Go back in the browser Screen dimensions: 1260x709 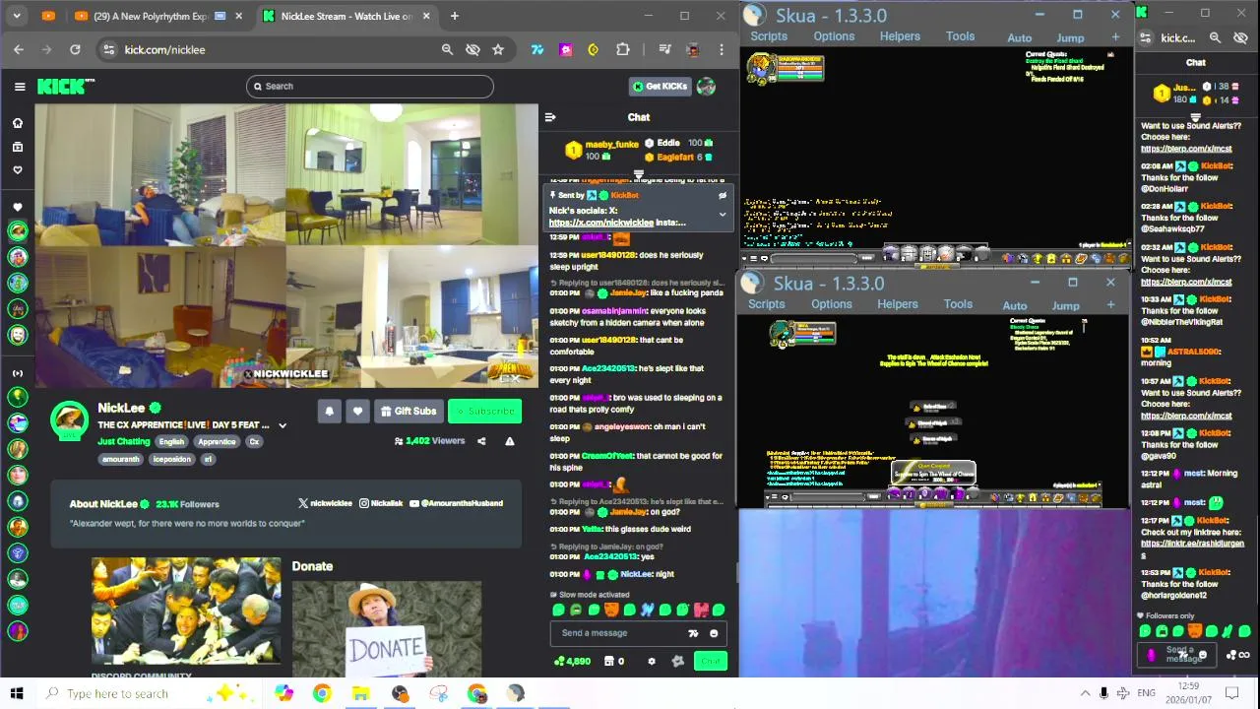click(19, 49)
